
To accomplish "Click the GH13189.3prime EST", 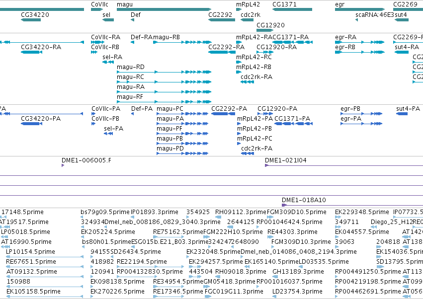I will (x=275, y=277).
